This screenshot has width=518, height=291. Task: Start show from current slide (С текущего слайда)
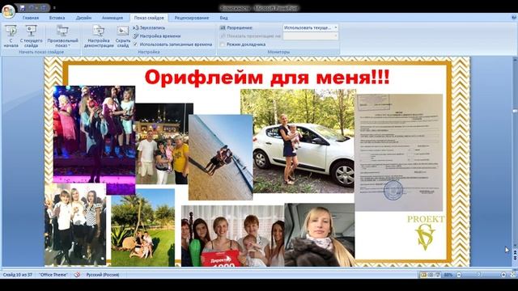31,36
